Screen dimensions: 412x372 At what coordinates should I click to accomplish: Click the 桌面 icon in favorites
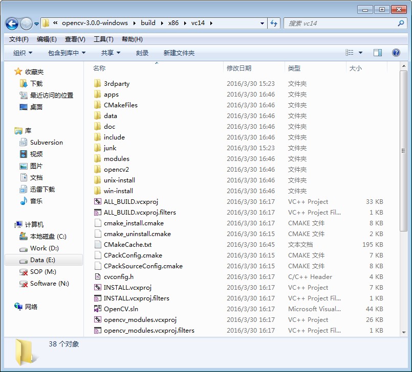pyautogui.click(x=24, y=107)
